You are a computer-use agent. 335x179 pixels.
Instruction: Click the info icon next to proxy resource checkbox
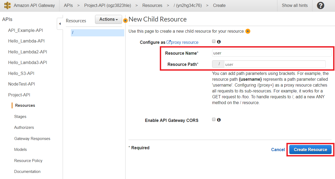(219, 42)
